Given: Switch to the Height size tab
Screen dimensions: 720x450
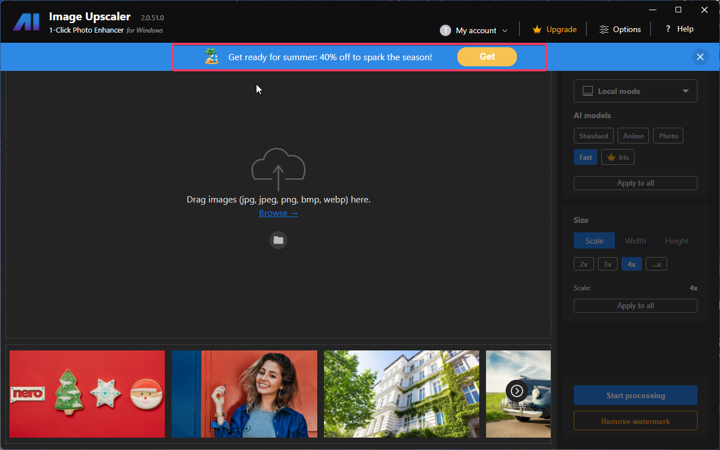Looking at the screenshot, I should click(x=677, y=241).
